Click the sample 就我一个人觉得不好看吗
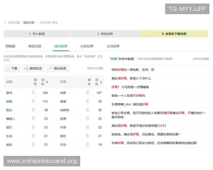213x170 pixels. tap(128, 96)
